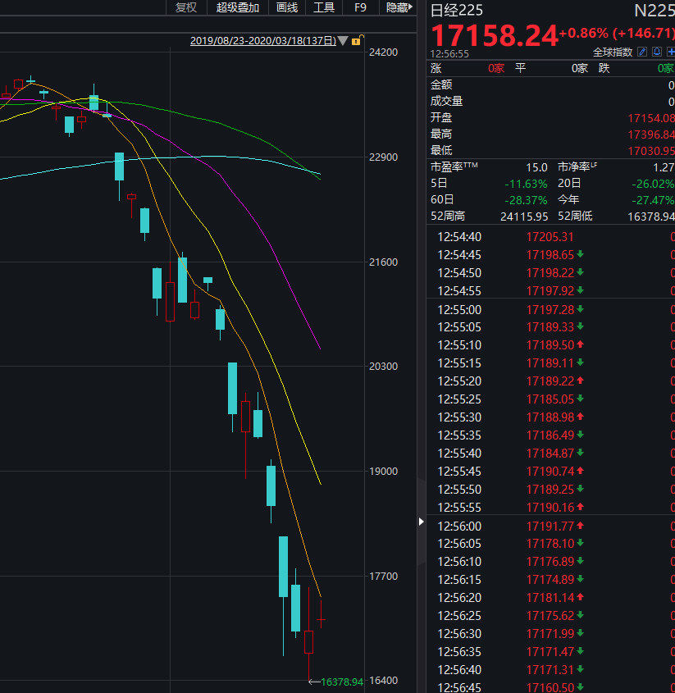Click the 5日 change -11.63%
The image size is (675, 693).
pos(526,184)
